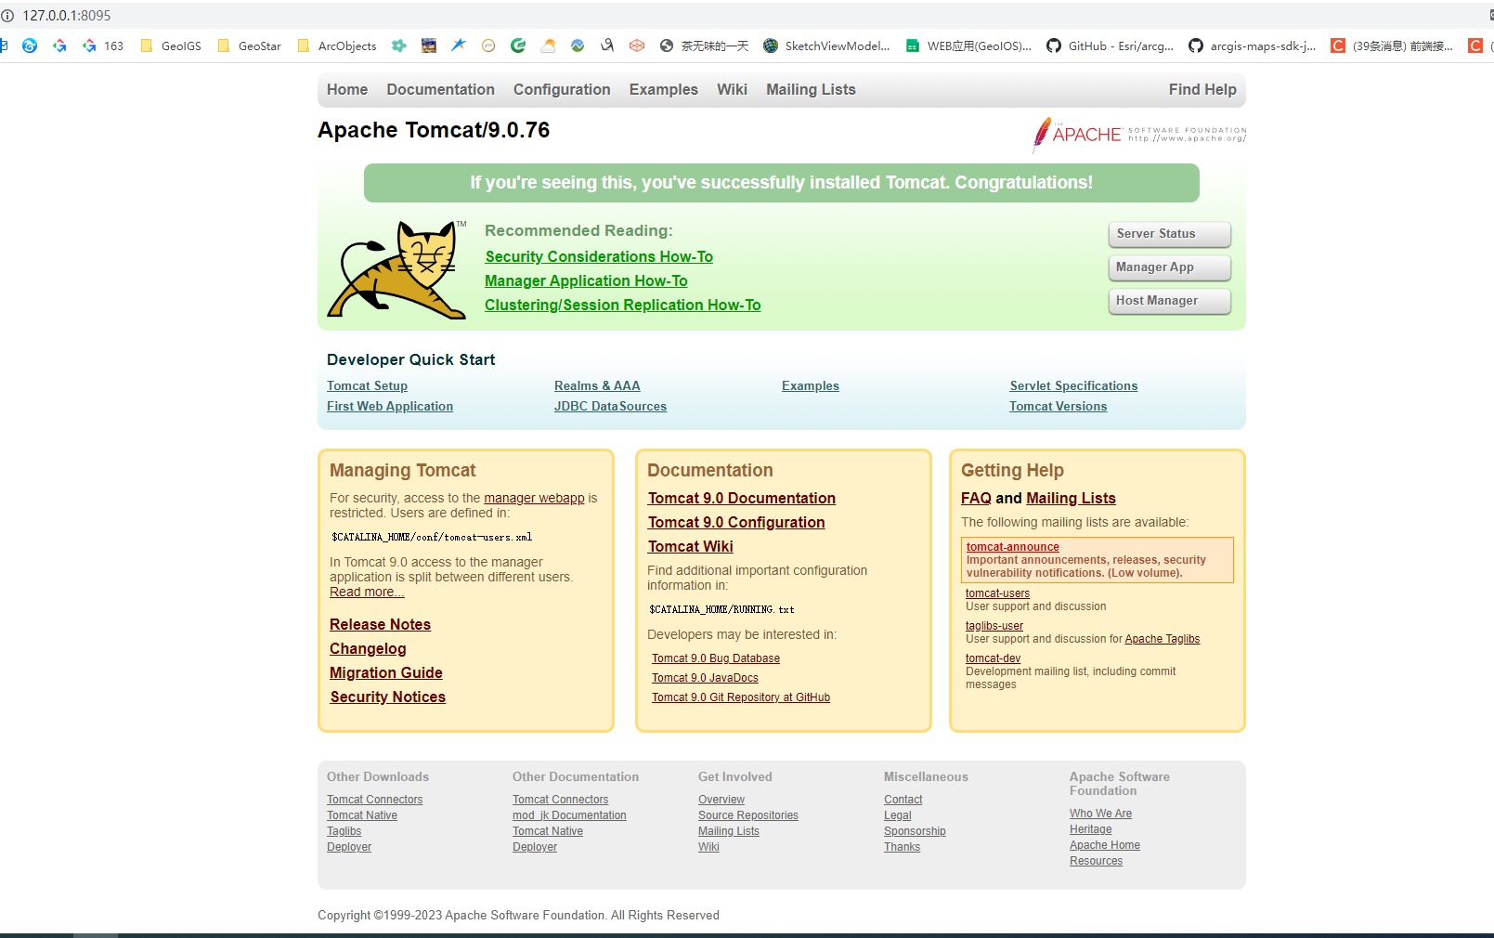Open Examples in the top navigation bar
The height and width of the screenshot is (938, 1494).
664,89
